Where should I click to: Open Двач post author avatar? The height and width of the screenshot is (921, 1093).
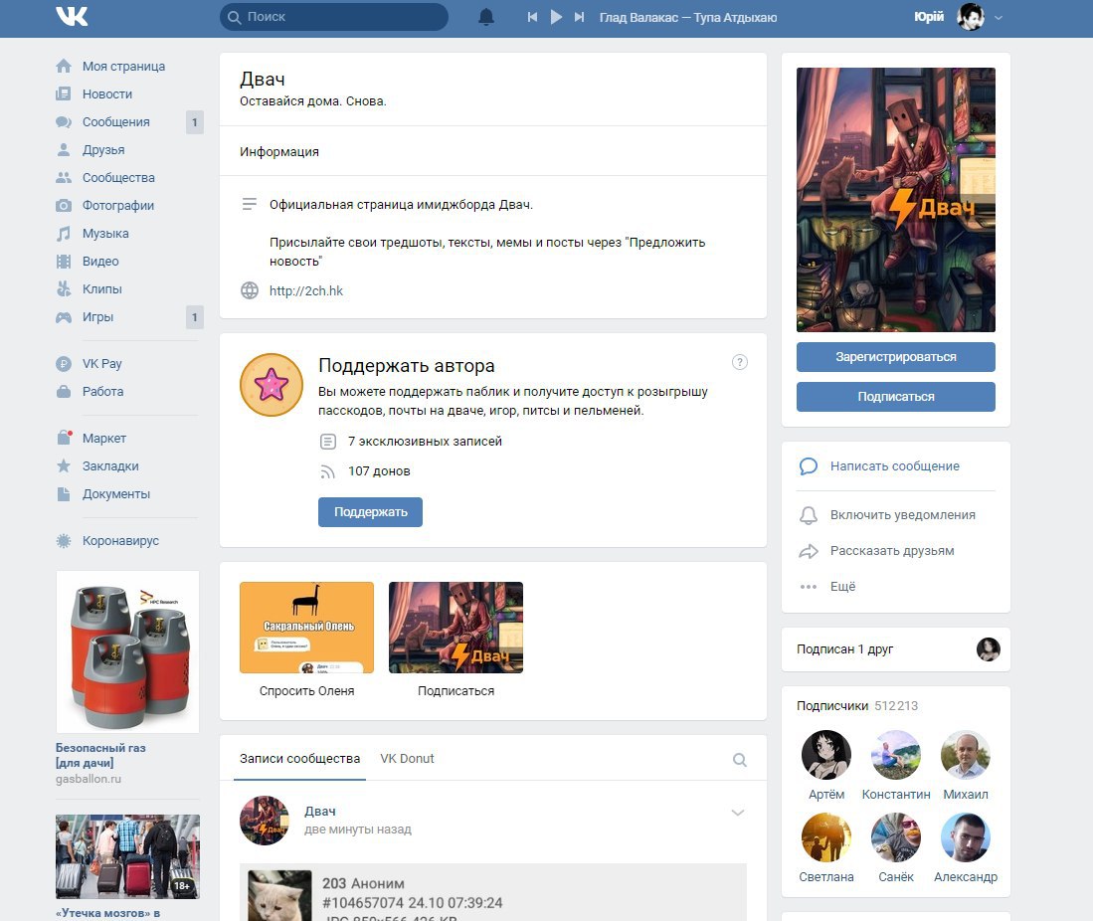click(265, 821)
